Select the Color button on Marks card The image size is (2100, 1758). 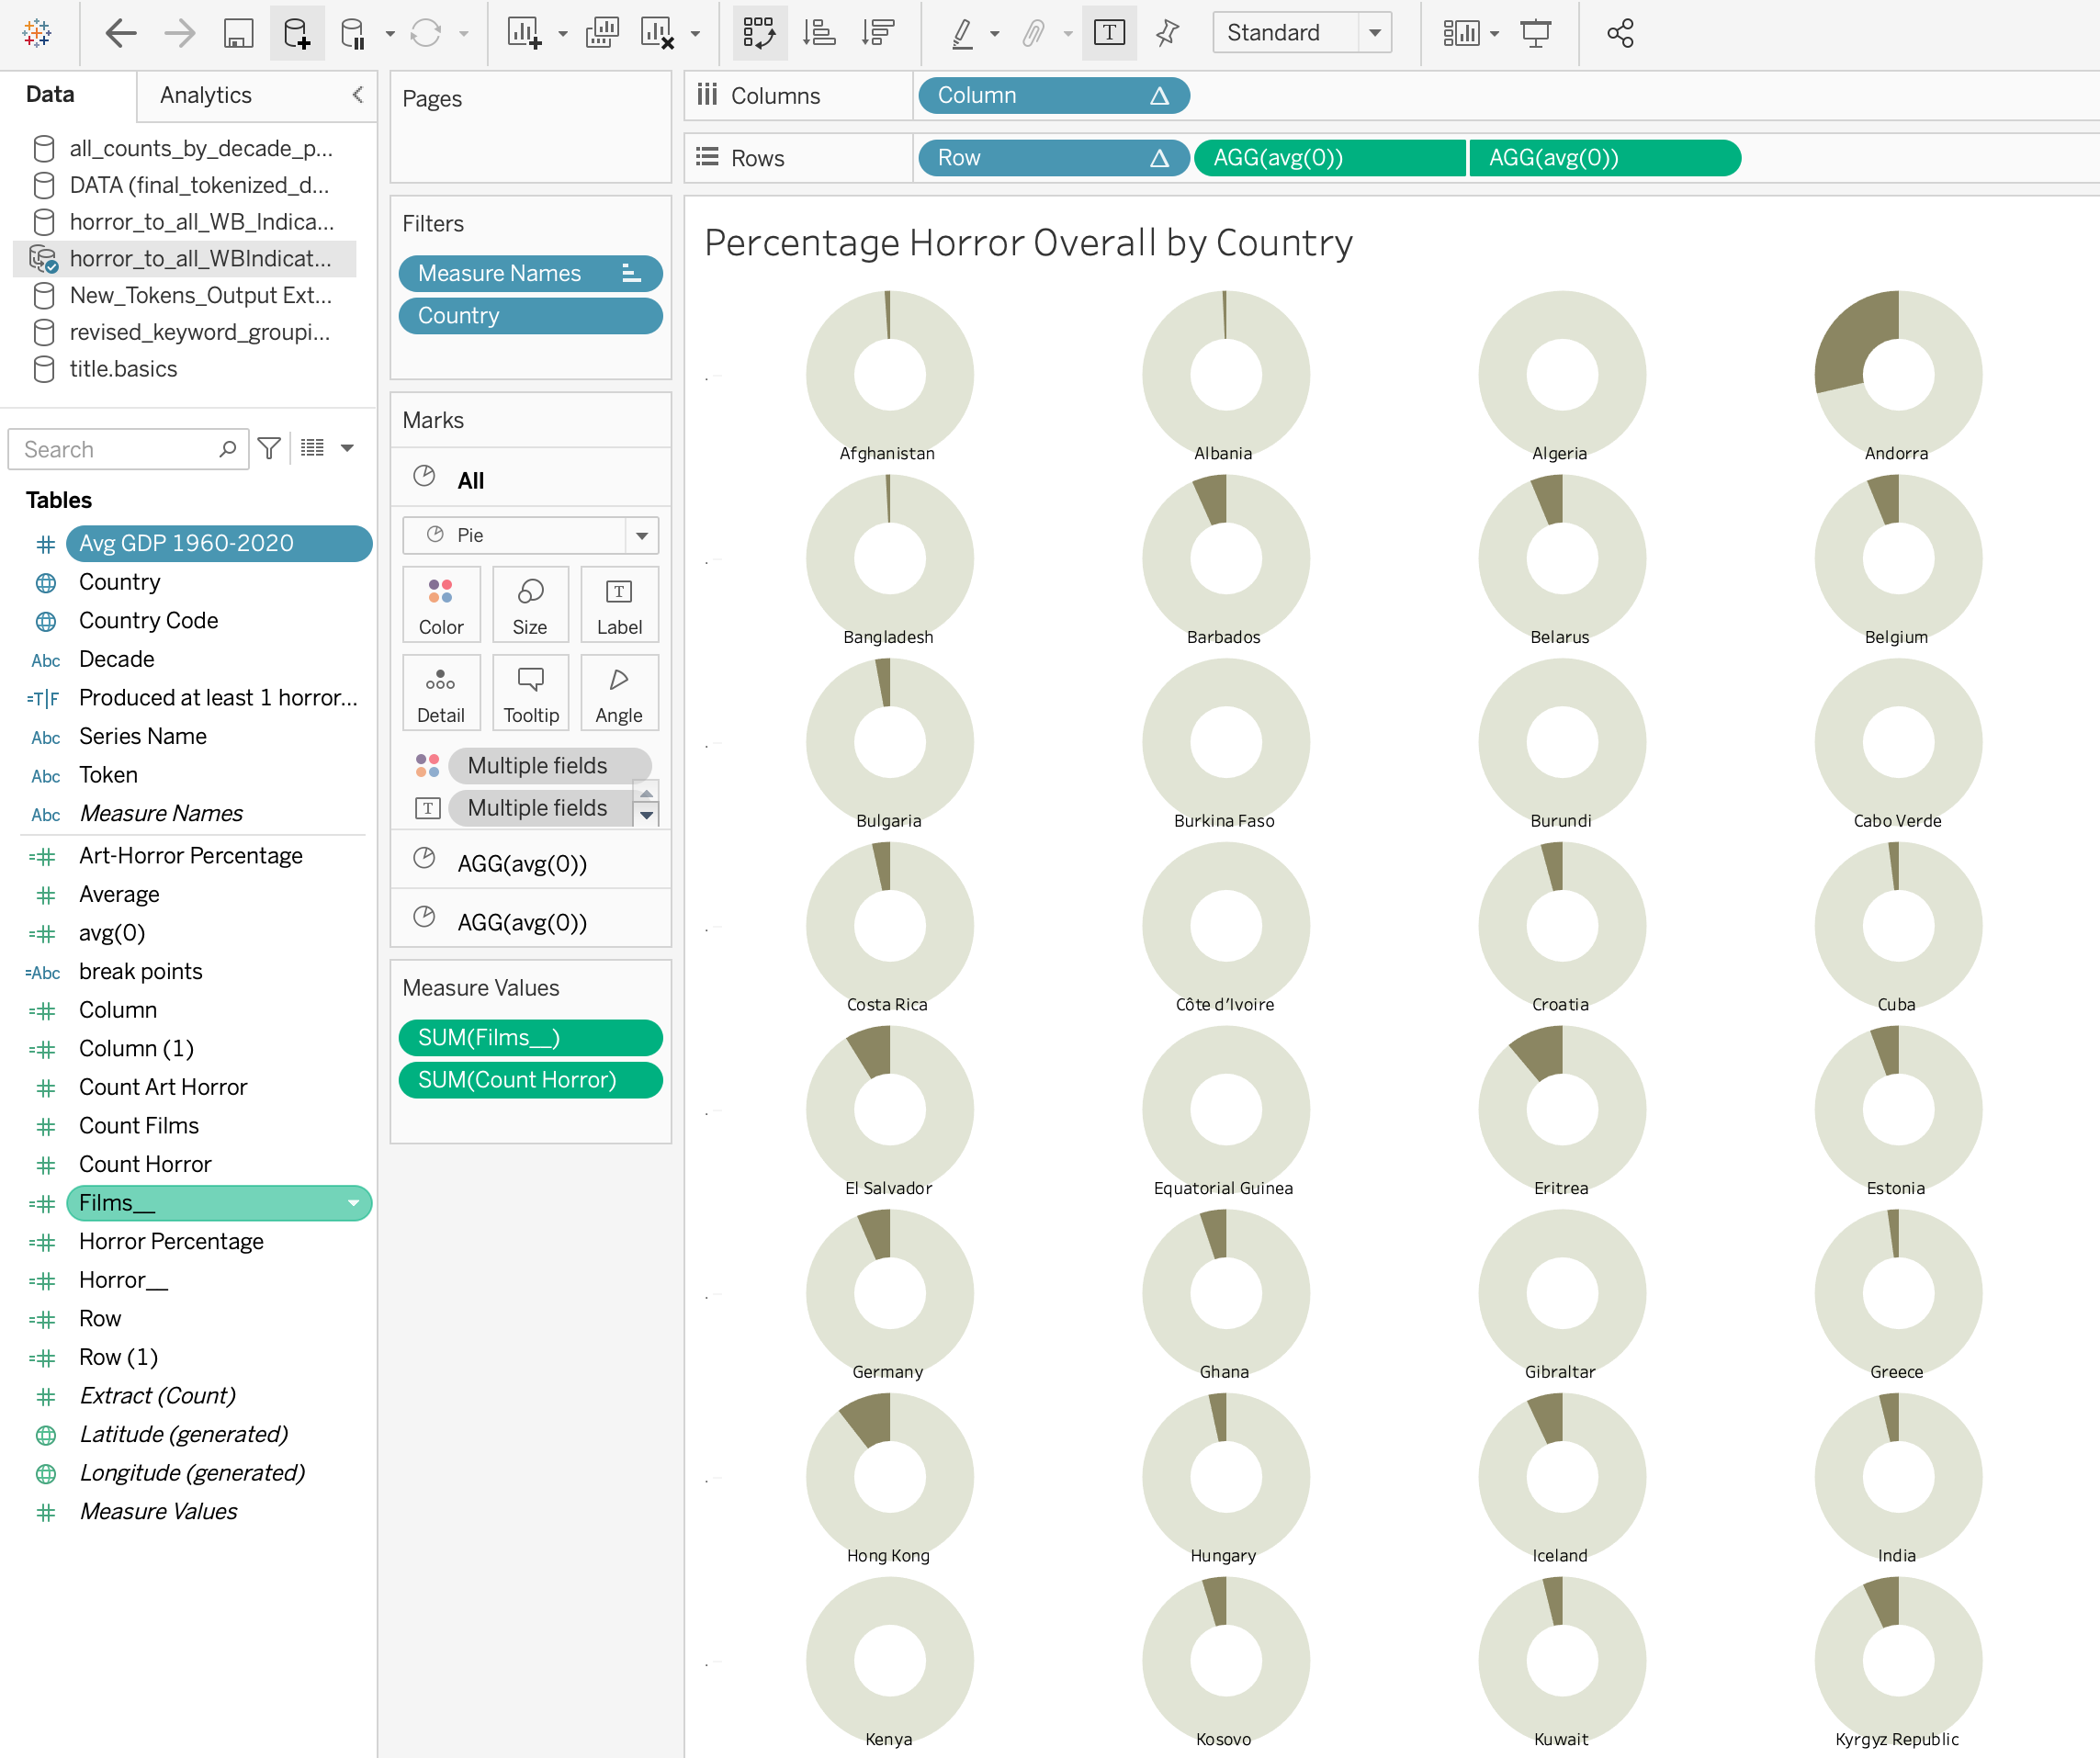coord(441,604)
